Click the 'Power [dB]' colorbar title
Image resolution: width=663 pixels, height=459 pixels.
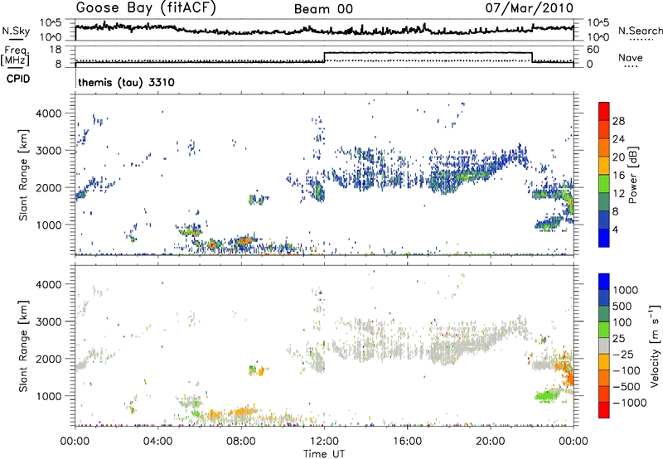(632, 175)
